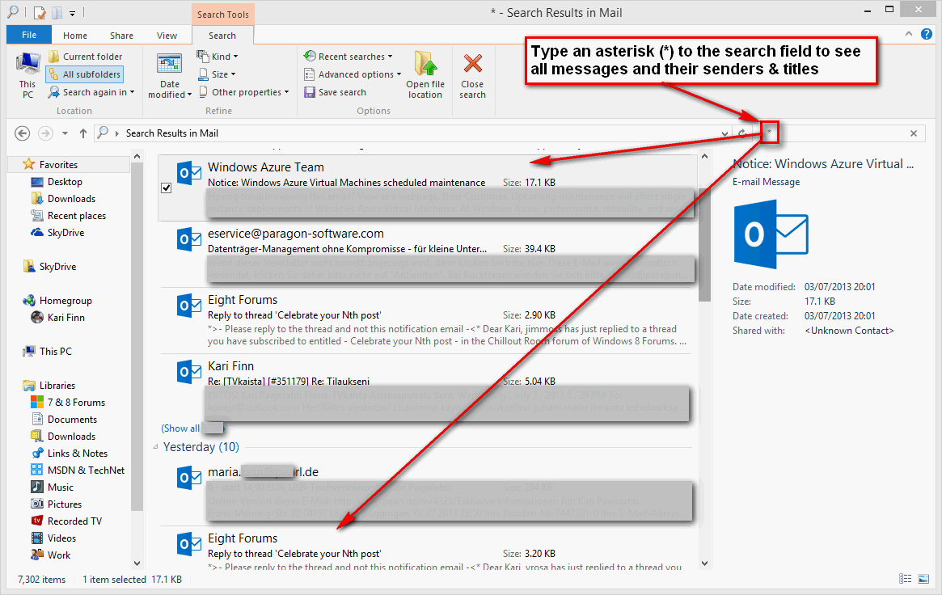This screenshot has width=942, height=595.
Task: Switch to the Share ribbon tab
Action: [121, 36]
